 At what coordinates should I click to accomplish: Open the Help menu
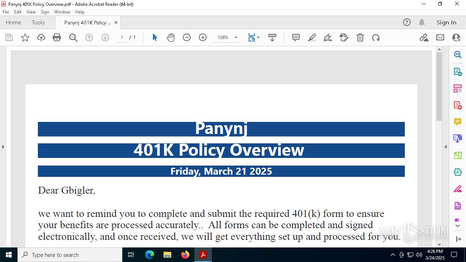[x=80, y=12]
